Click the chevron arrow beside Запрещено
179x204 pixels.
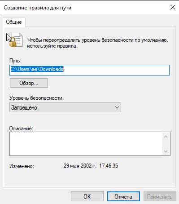(117, 107)
